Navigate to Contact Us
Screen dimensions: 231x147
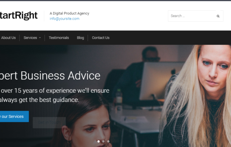coord(100,38)
